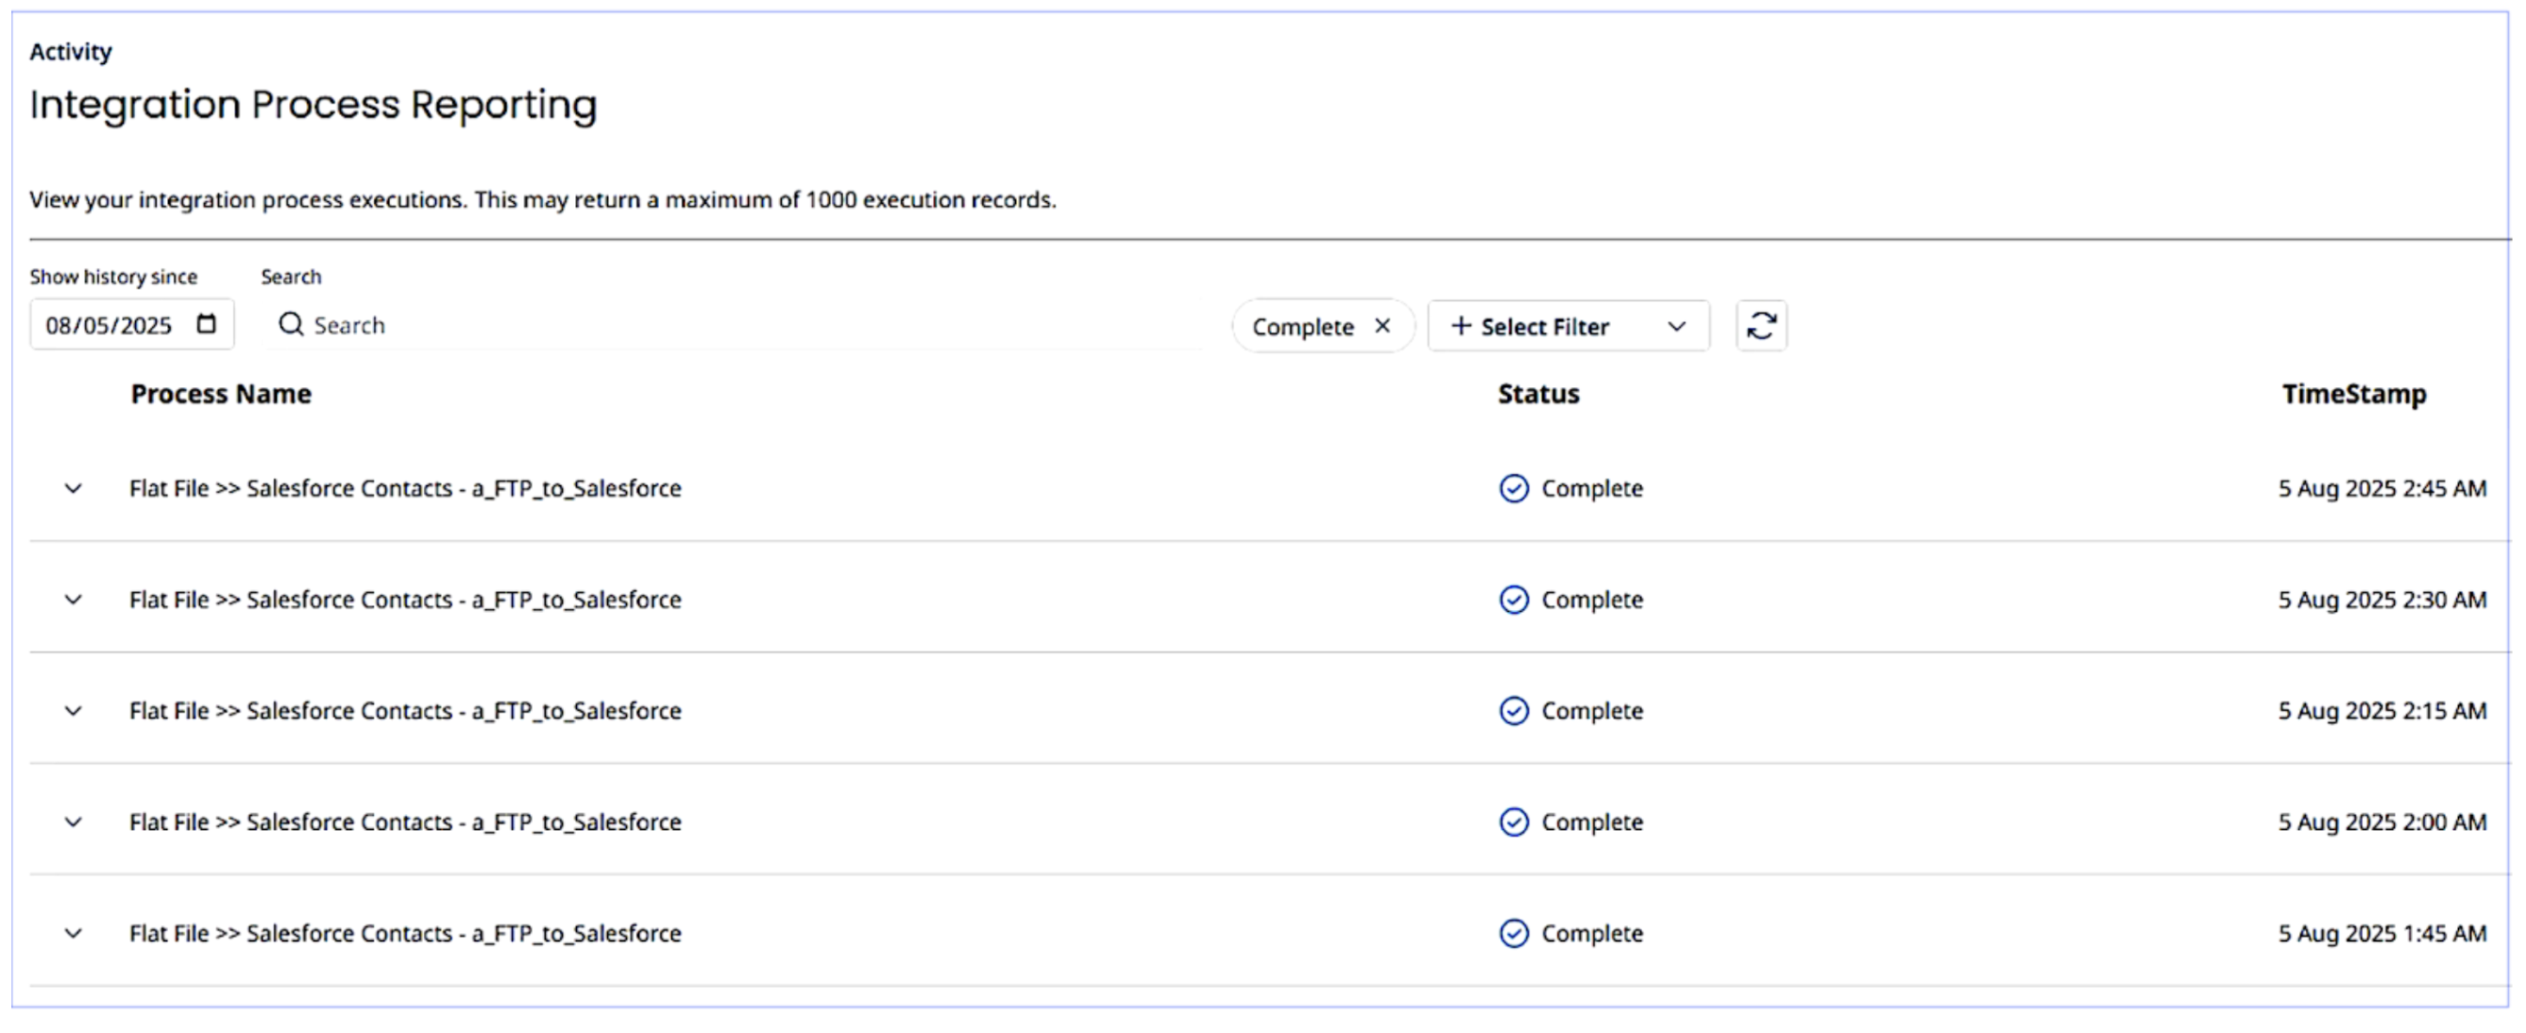The image size is (2526, 1033).
Task: Click the Status column header
Action: (x=1537, y=394)
